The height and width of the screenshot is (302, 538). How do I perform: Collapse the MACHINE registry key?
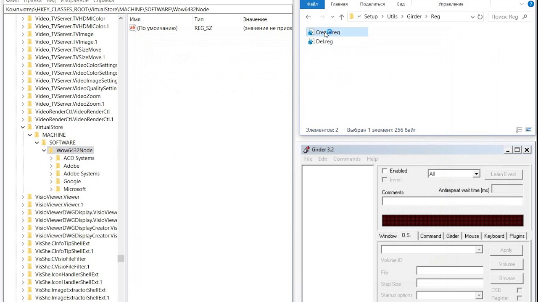tap(30, 135)
